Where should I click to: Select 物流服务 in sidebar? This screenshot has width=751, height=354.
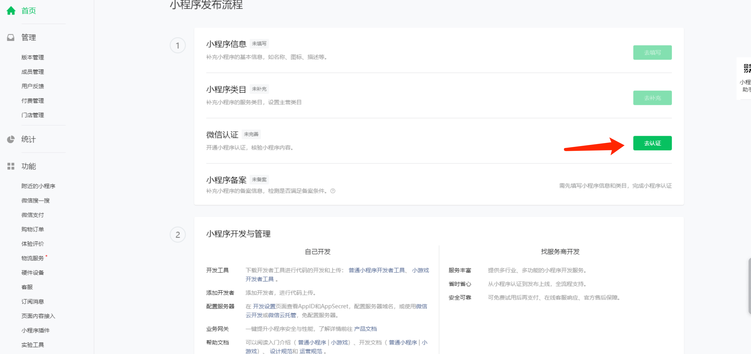tap(33, 258)
